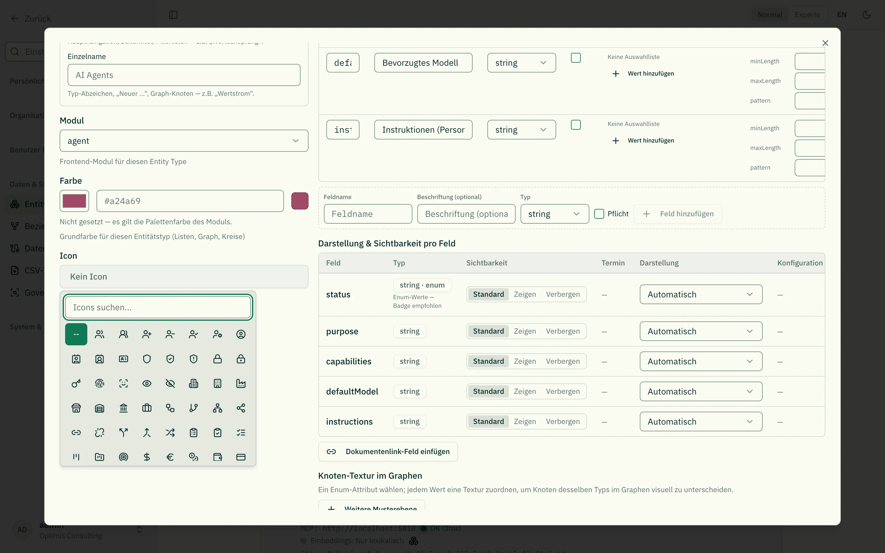Screen dimensions: 885x553
Task: Select the share nodes icon
Action: click(x=241, y=408)
